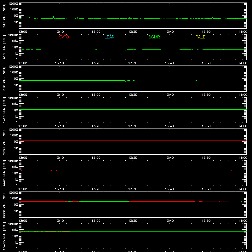Click the 14:00 label under the 4995 MHz plot
This screenshot has width=252, height=252.
(243, 189)
